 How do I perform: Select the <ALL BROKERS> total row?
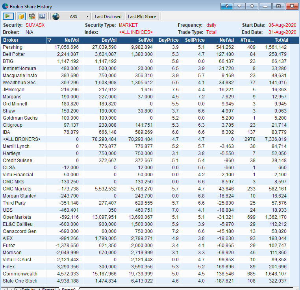click(x=145, y=139)
